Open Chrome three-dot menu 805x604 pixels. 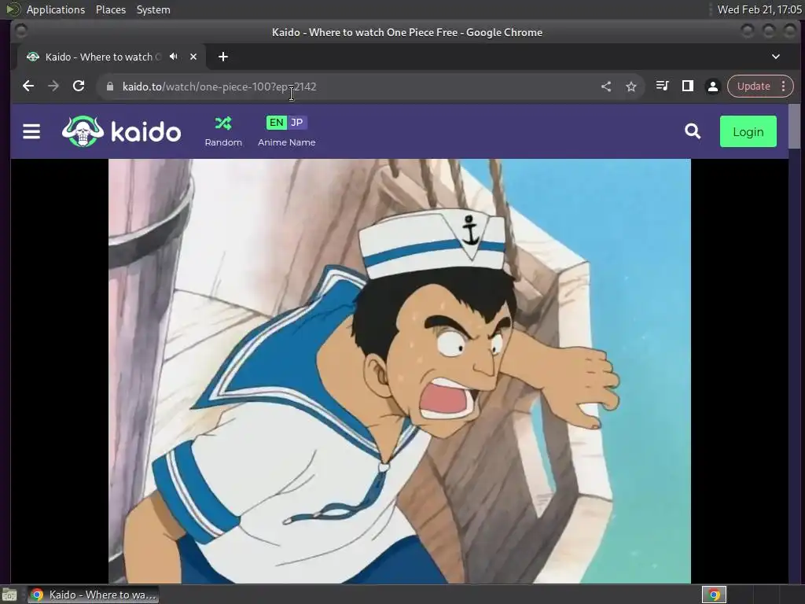[x=784, y=87]
